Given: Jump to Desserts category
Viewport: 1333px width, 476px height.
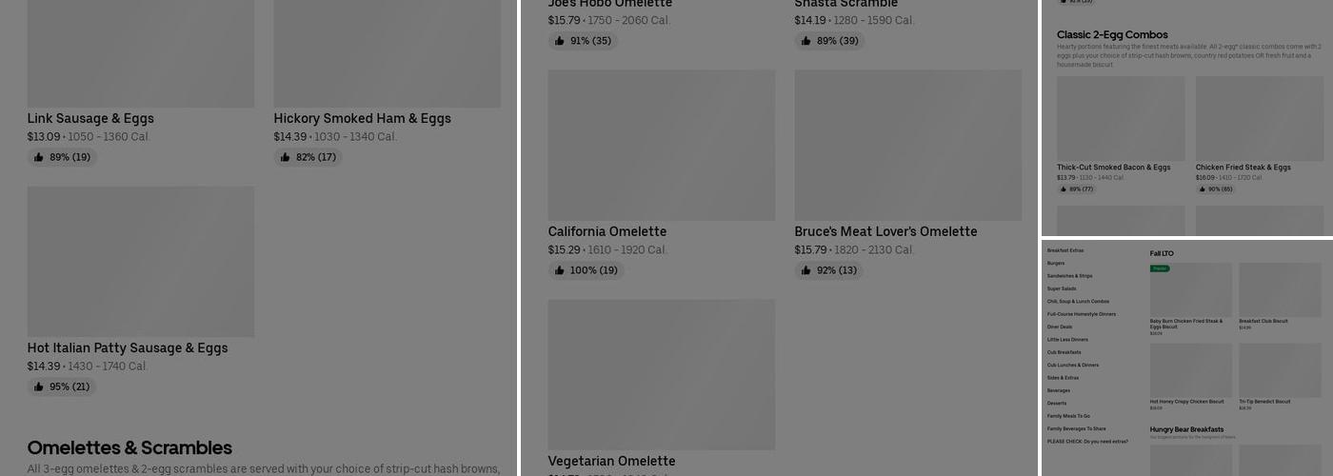Looking at the screenshot, I should click(1057, 403).
